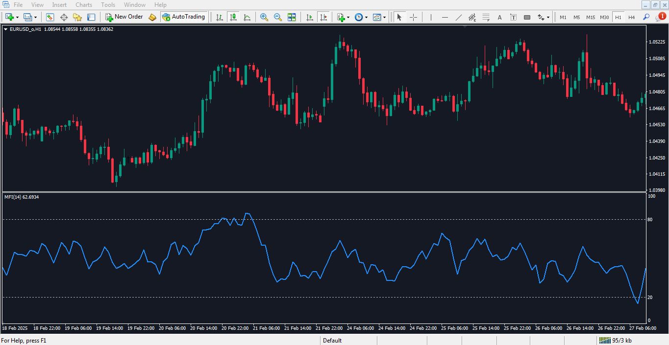669x345 pixels.
Task: Select the Crosshair tool
Action: [x=413, y=17]
